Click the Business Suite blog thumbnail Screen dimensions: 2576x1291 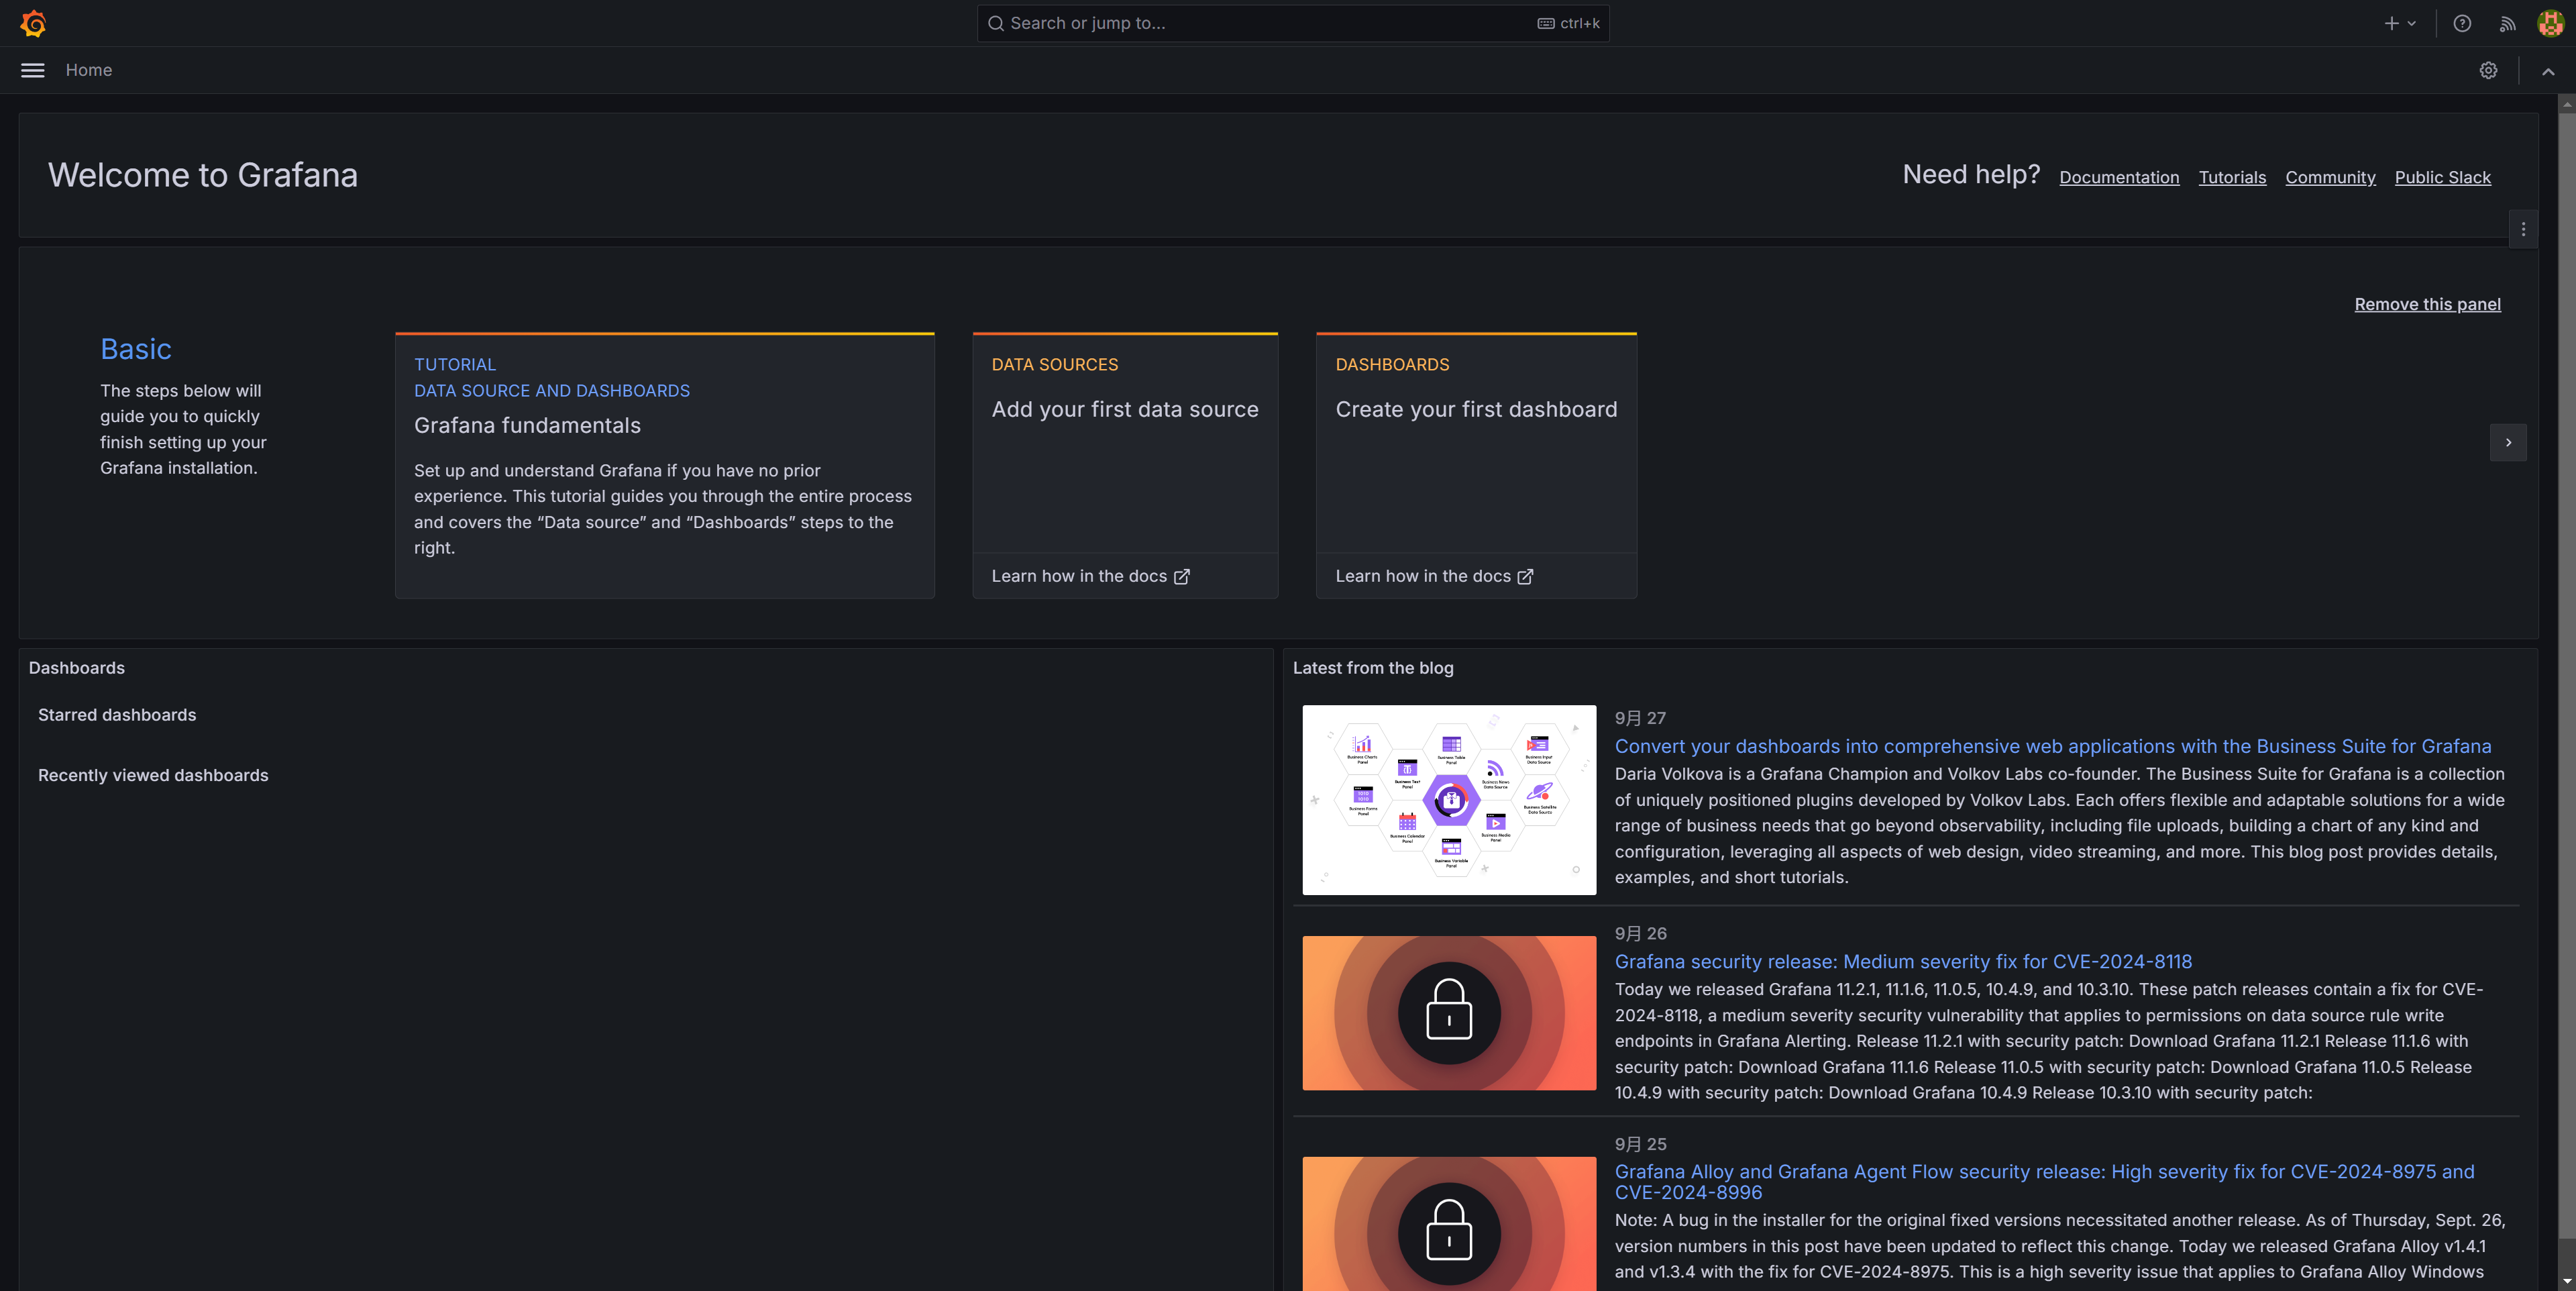[1449, 799]
